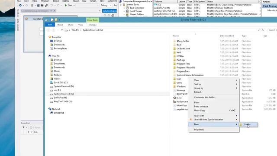Open the Start button dropdown arrow
The width and height of the screenshot is (277, 156).
(x=74, y=5)
